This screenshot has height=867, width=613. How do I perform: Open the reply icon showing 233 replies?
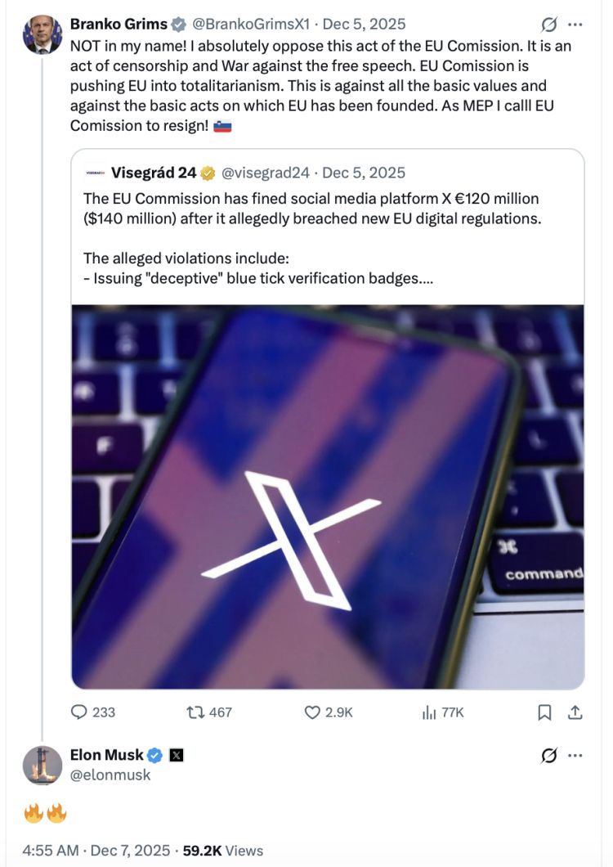79,712
